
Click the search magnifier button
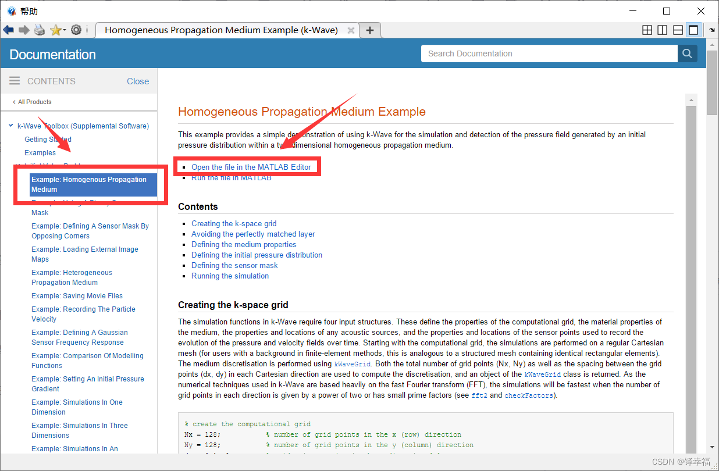coord(686,53)
